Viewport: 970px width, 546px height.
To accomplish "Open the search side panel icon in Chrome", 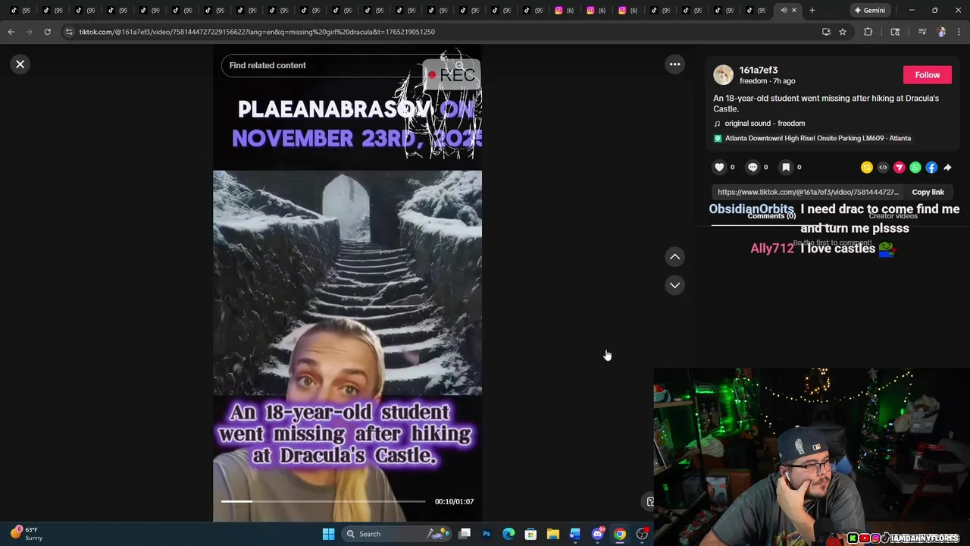I will (x=895, y=32).
